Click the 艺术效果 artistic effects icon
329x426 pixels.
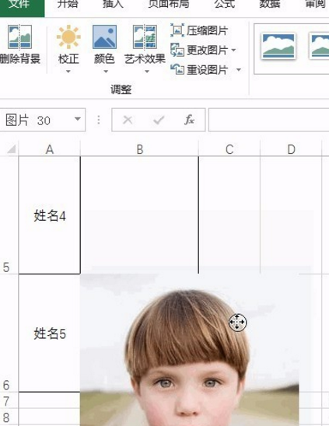(x=145, y=37)
